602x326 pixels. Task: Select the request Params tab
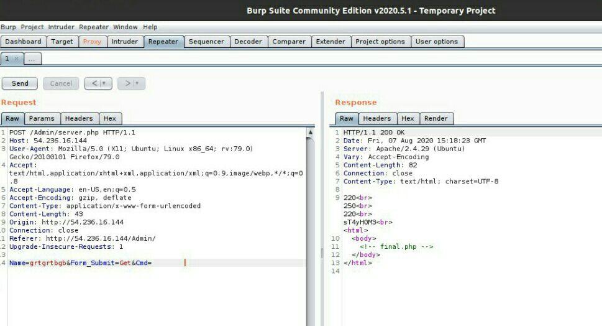click(42, 118)
